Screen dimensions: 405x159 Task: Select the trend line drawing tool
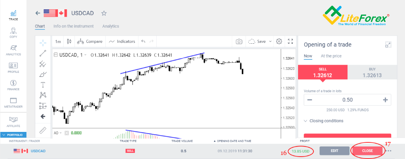tap(43, 53)
